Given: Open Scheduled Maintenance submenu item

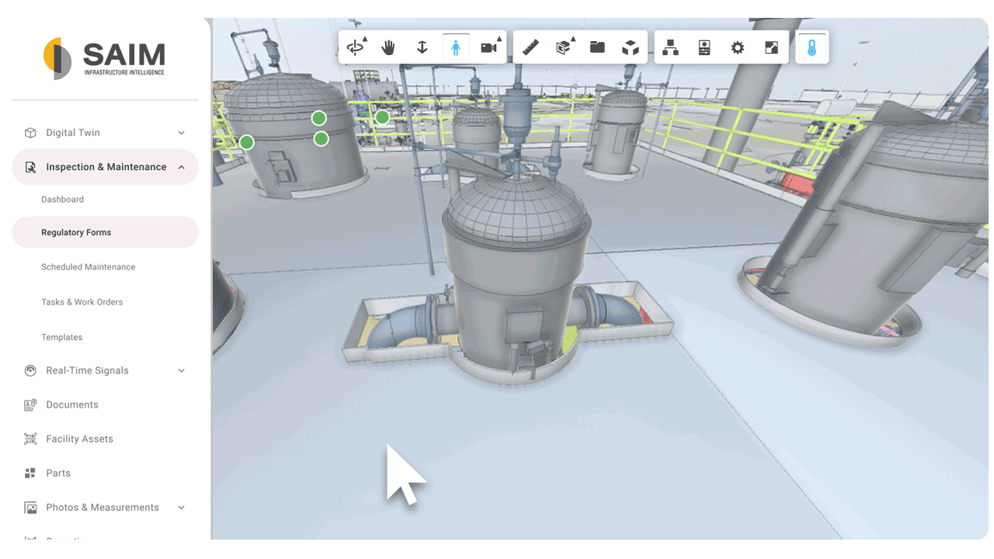Looking at the screenshot, I should pos(89,267).
